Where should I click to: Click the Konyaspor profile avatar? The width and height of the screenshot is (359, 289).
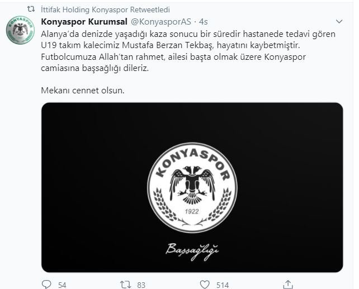click(20, 30)
